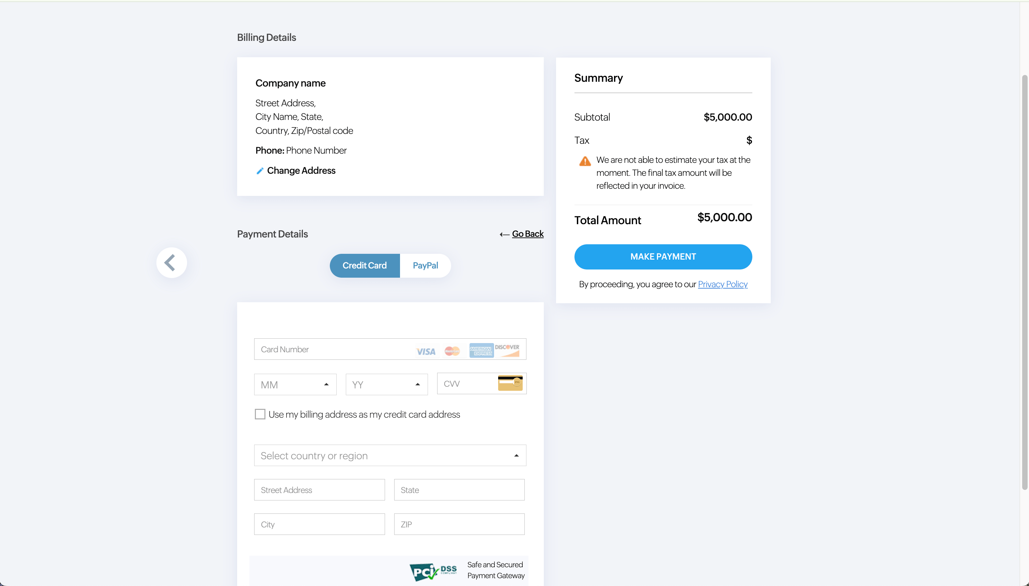Click the page vertical scrollbar
This screenshot has height=586, width=1029.
(1025, 282)
